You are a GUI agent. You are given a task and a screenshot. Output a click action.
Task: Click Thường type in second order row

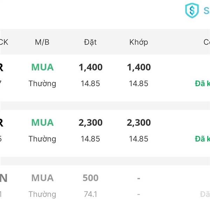pos(42,139)
